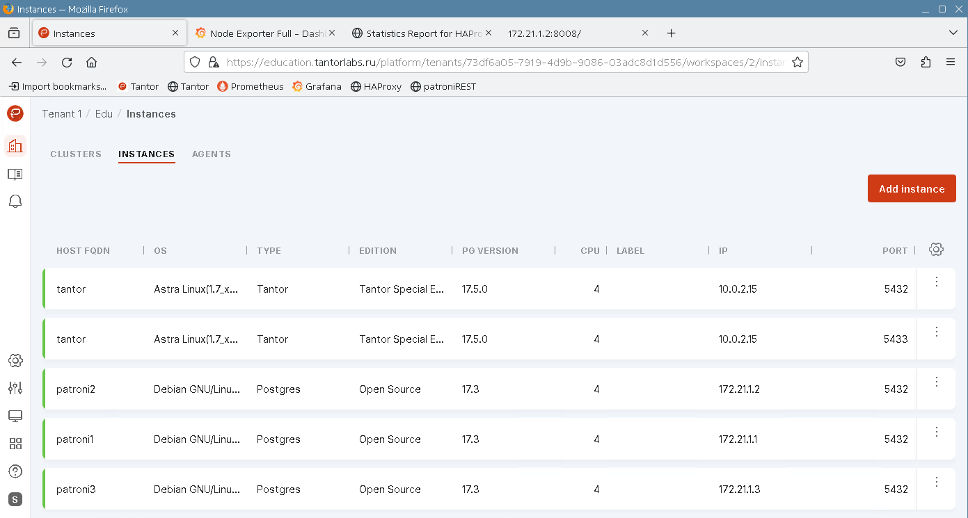Screen dimensions: 968x518
Task: Open actions menu for patroni3 row
Action: [x=937, y=482]
